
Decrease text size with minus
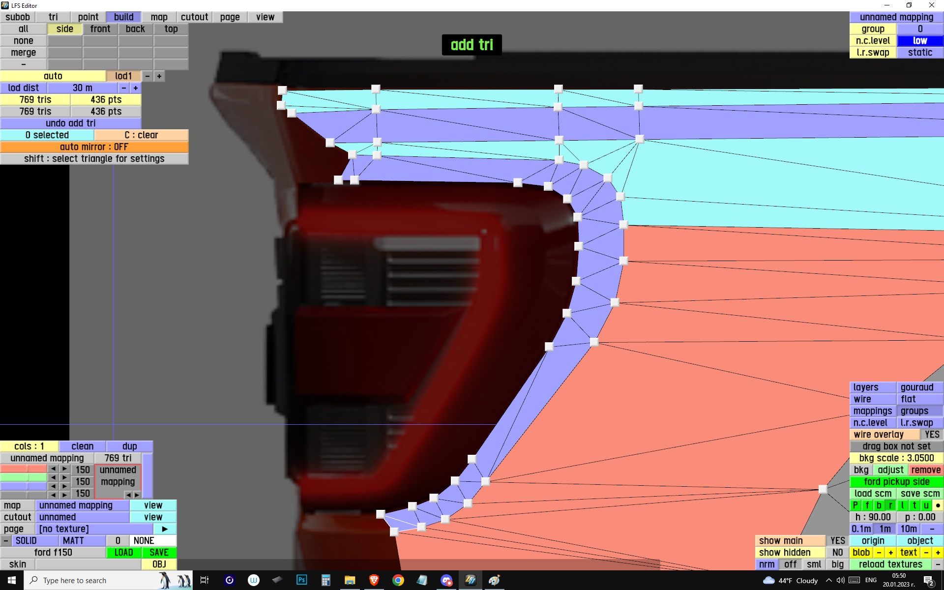pos(926,553)
